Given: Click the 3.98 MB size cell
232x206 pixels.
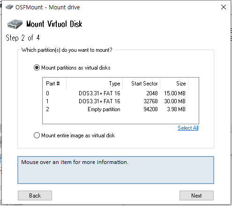Looking at the screenshot, I should [x=176, y=109].
